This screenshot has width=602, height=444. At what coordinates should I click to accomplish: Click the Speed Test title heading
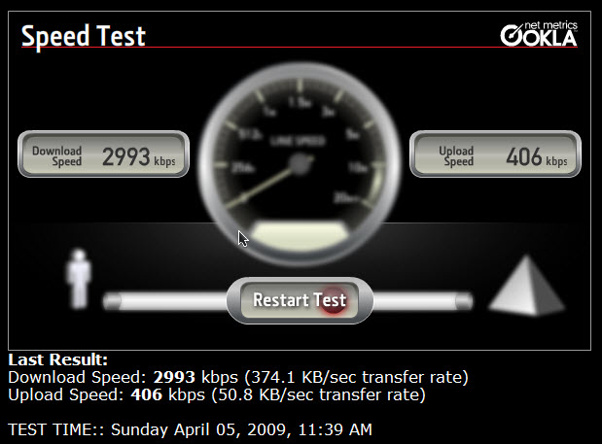click(84, 36)
